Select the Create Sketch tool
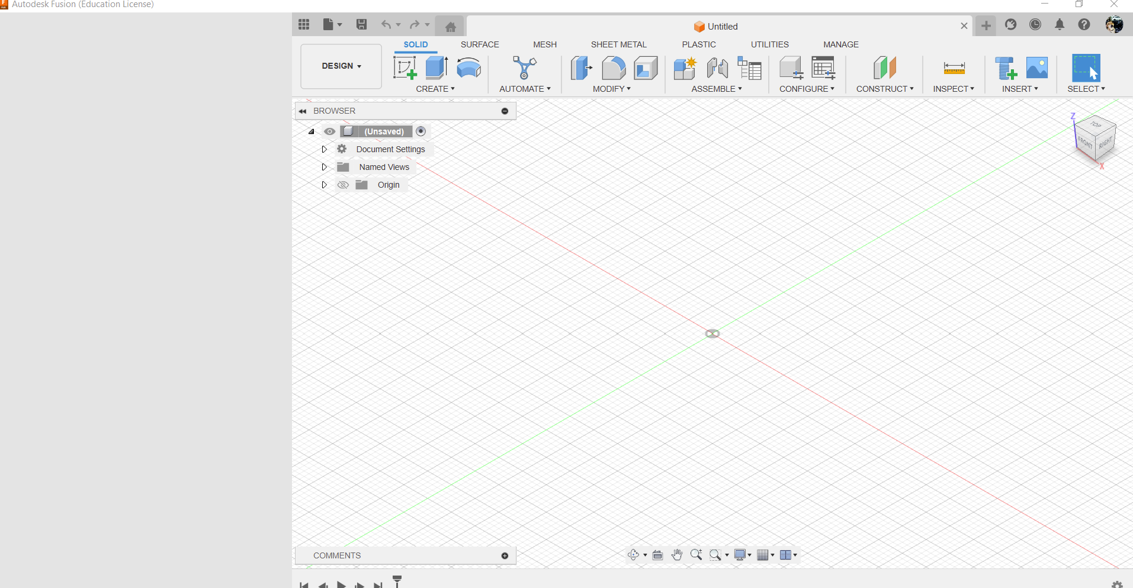This screenshot has height=588, width=1133. click(x=405, y=68)
